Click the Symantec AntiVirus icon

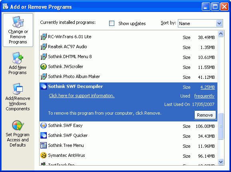tap(44, 155)
